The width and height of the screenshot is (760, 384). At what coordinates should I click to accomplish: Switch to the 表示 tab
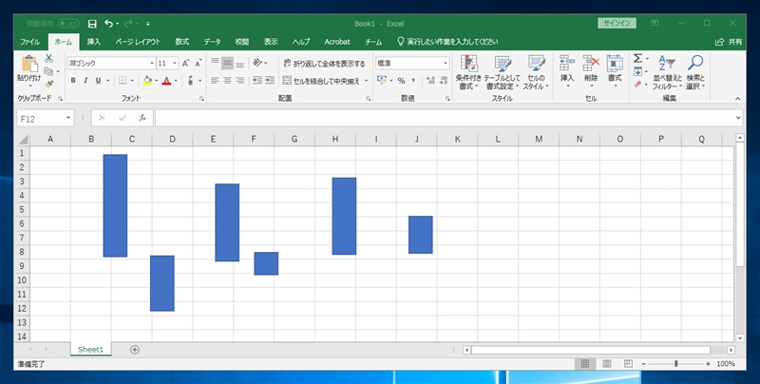[271, 42]
